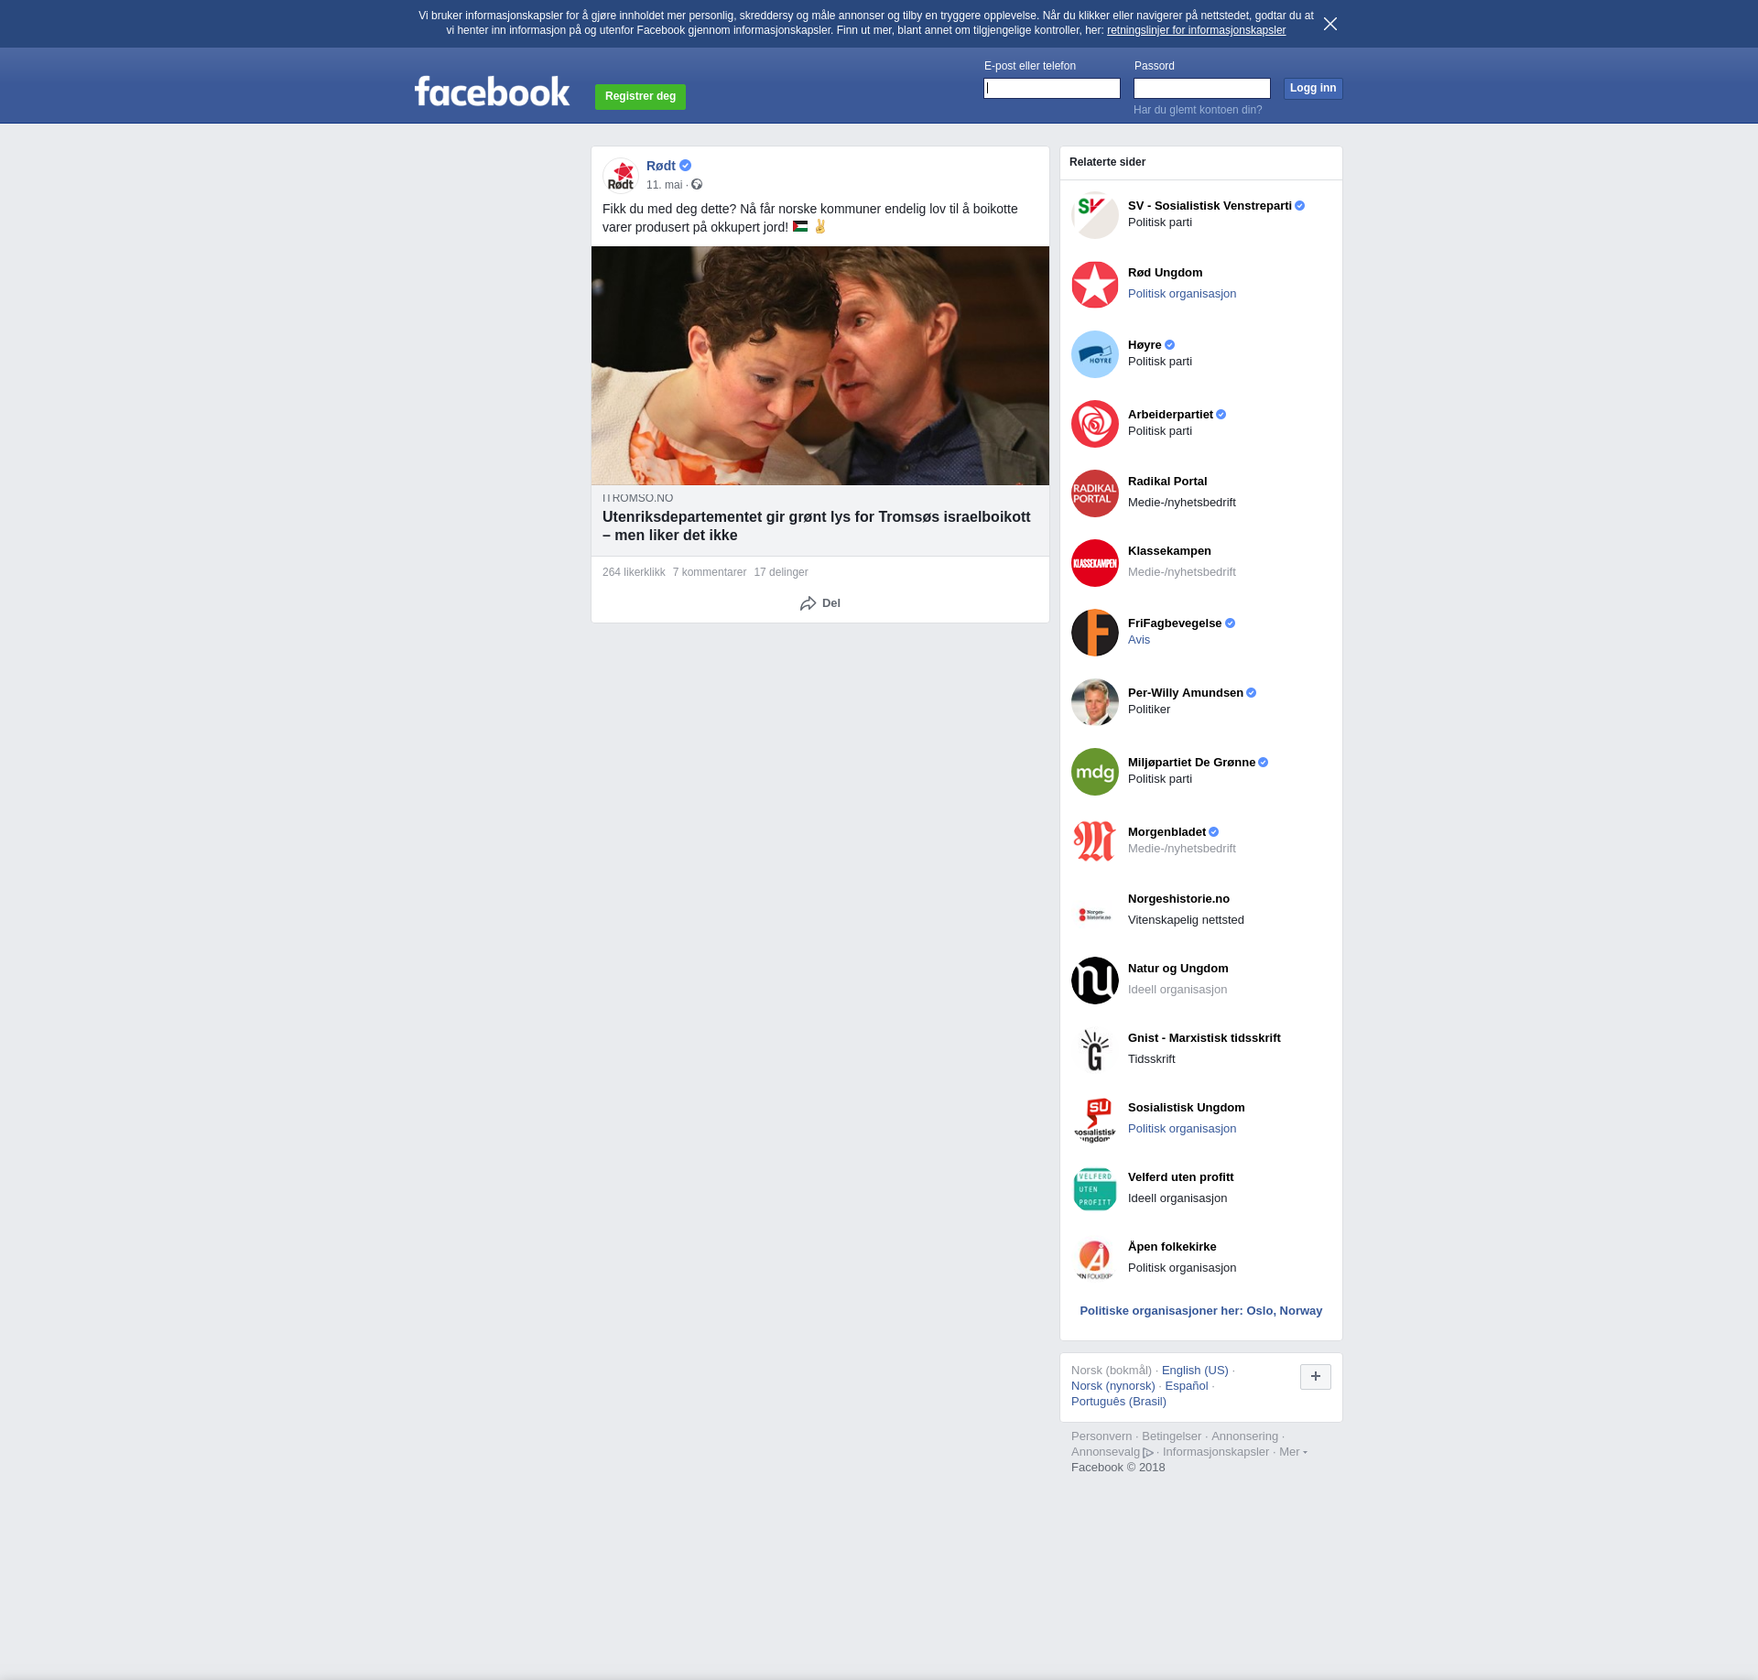Click the Arbeiderpartiet rose logo
This screenshot has height=1680, width=1758.
1095,424
